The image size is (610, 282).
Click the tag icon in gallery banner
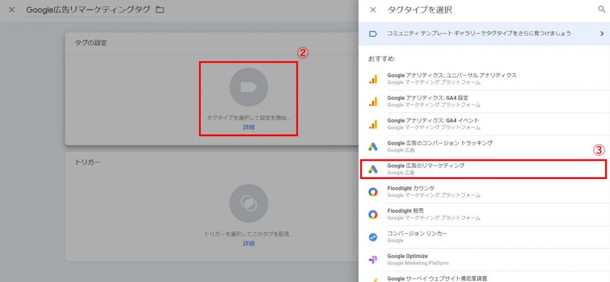point(373,34)
